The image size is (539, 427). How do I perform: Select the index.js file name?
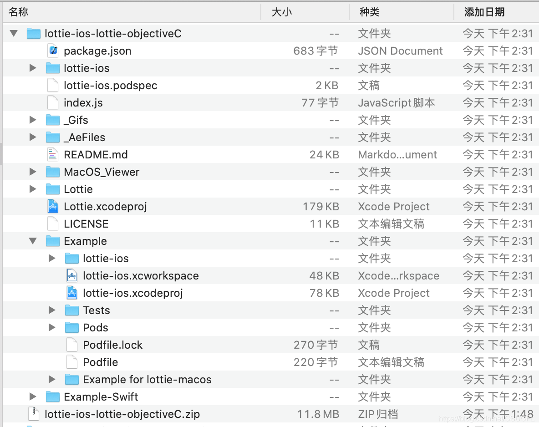pos(83,102)
